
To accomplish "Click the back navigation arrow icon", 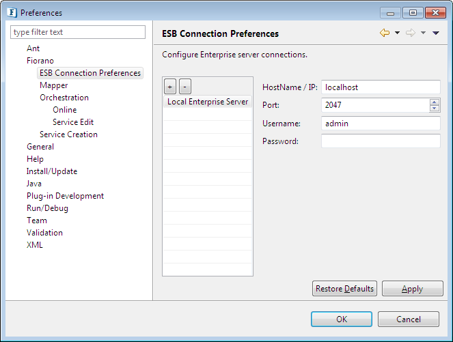I will [385, 33].
